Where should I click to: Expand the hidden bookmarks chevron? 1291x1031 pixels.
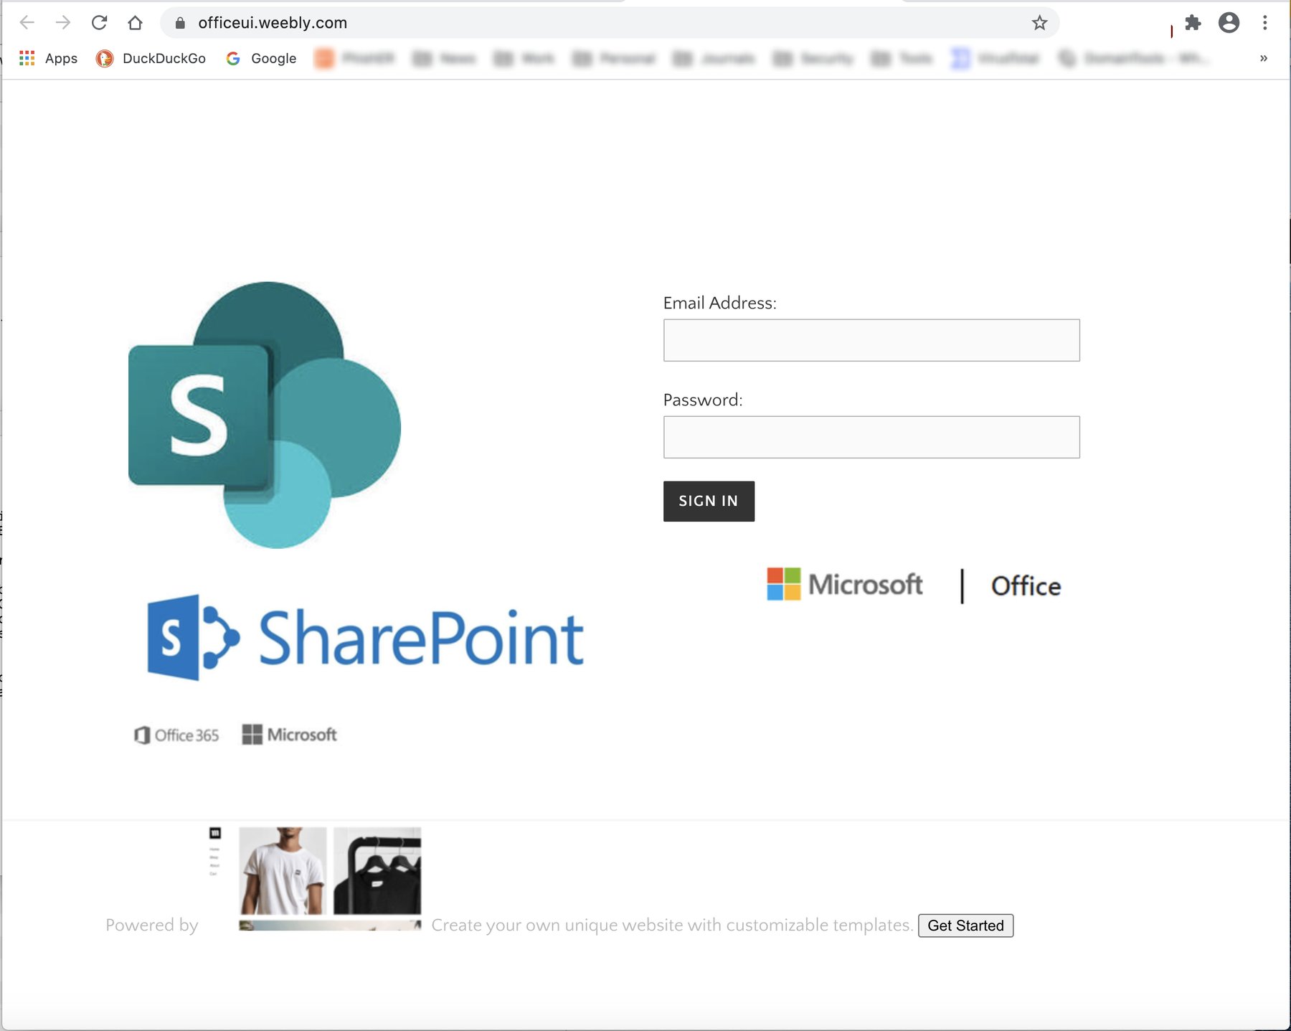(1263, 58)
